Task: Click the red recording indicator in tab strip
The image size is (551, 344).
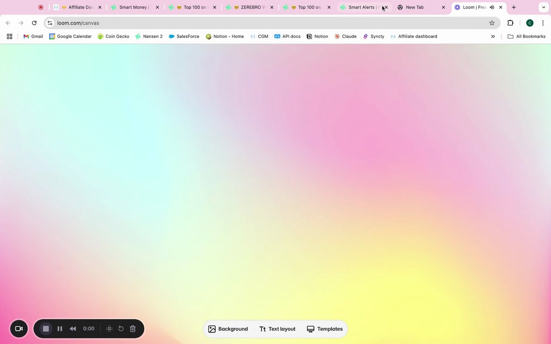Action: click(41, 7)
